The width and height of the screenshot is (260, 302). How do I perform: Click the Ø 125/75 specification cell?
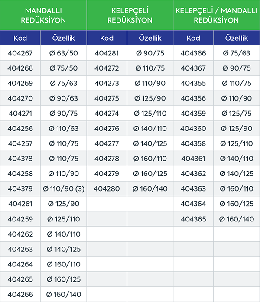[237, 114]
